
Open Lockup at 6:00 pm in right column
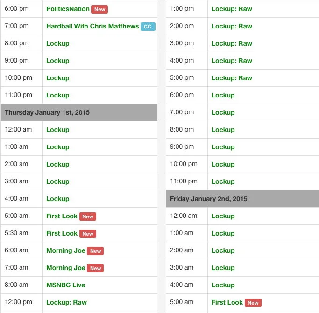coord(223,95)
